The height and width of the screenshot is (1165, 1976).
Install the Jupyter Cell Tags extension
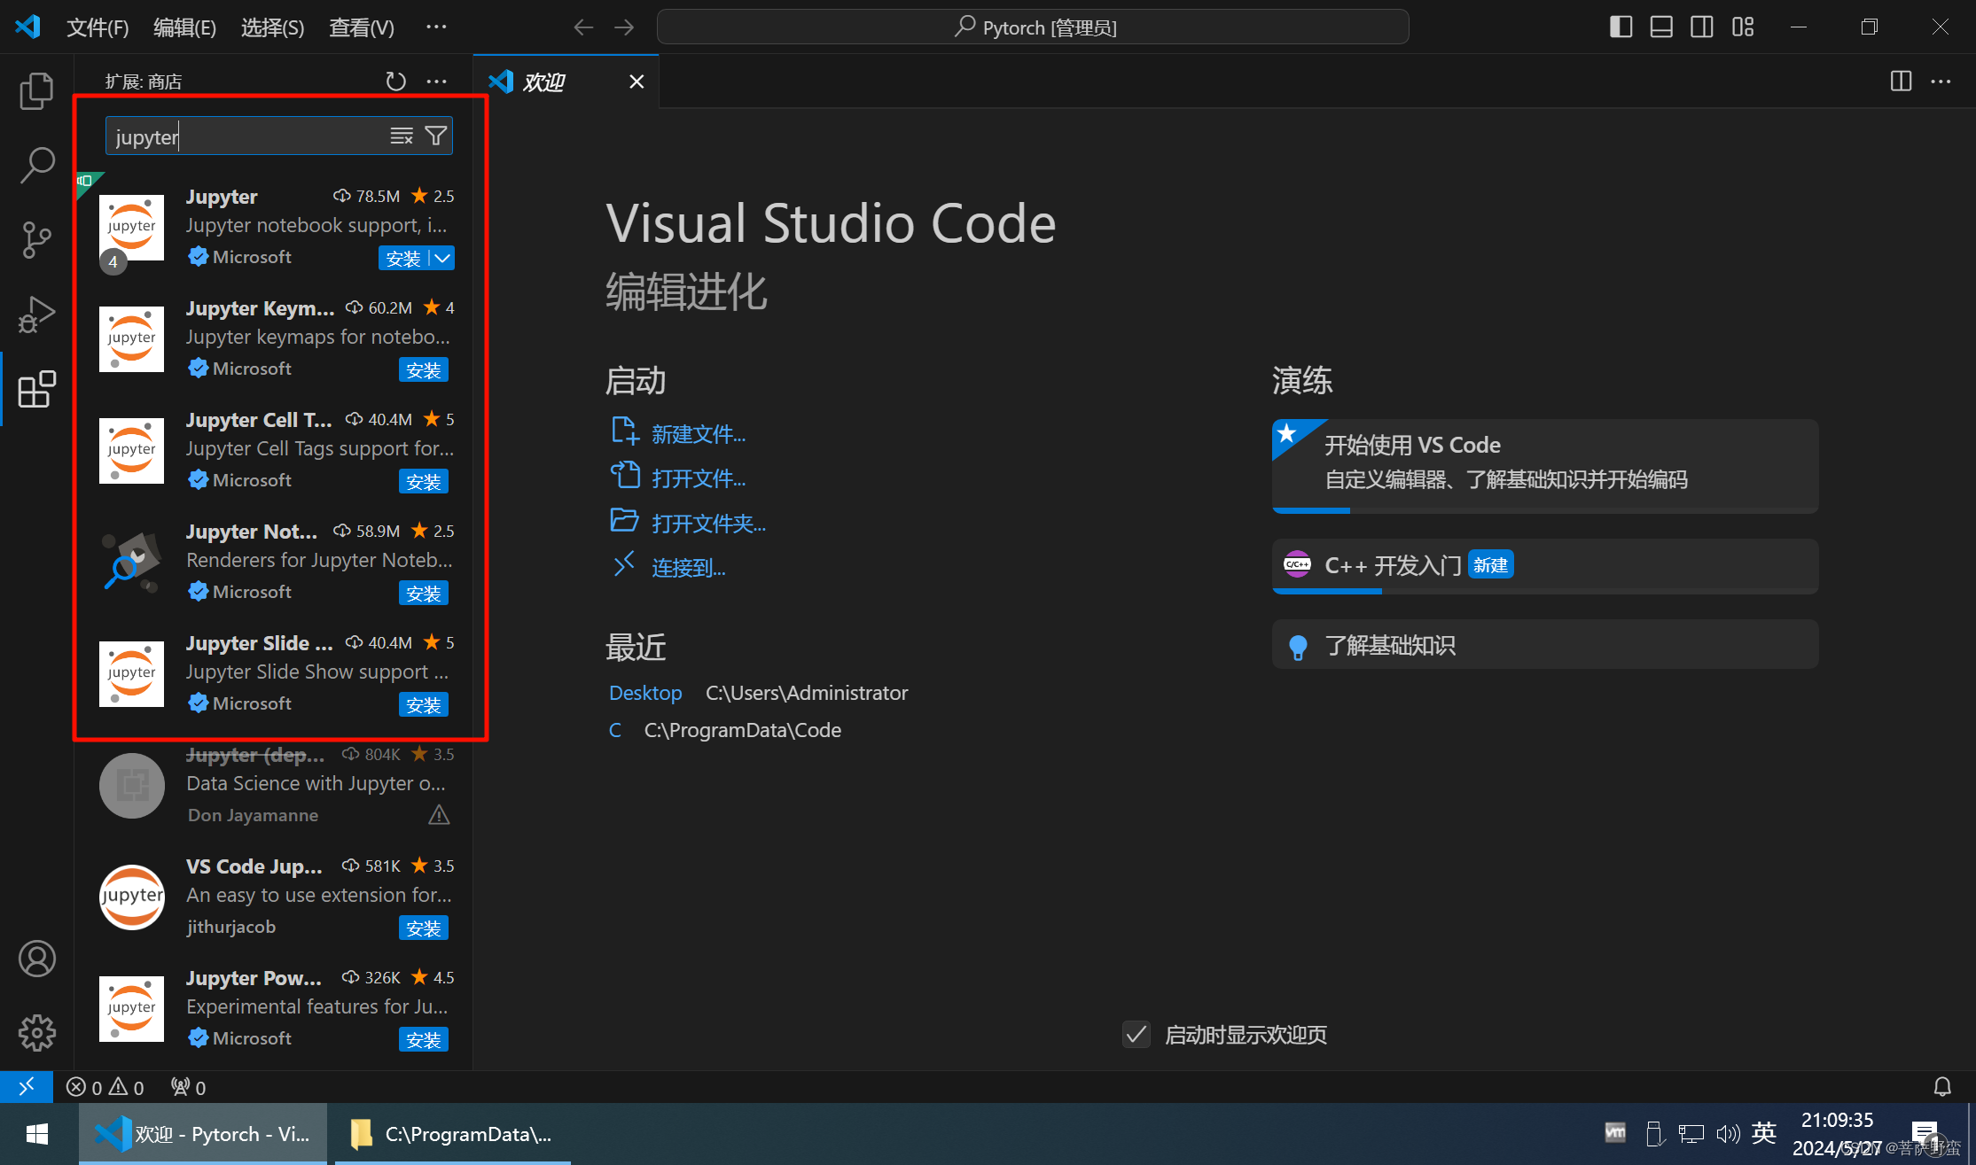pyautogui.click(x=424, y=481)
